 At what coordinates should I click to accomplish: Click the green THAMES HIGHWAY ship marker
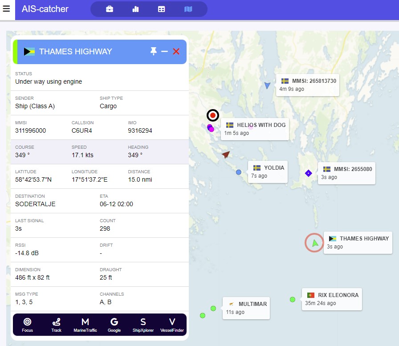point(315,243)
